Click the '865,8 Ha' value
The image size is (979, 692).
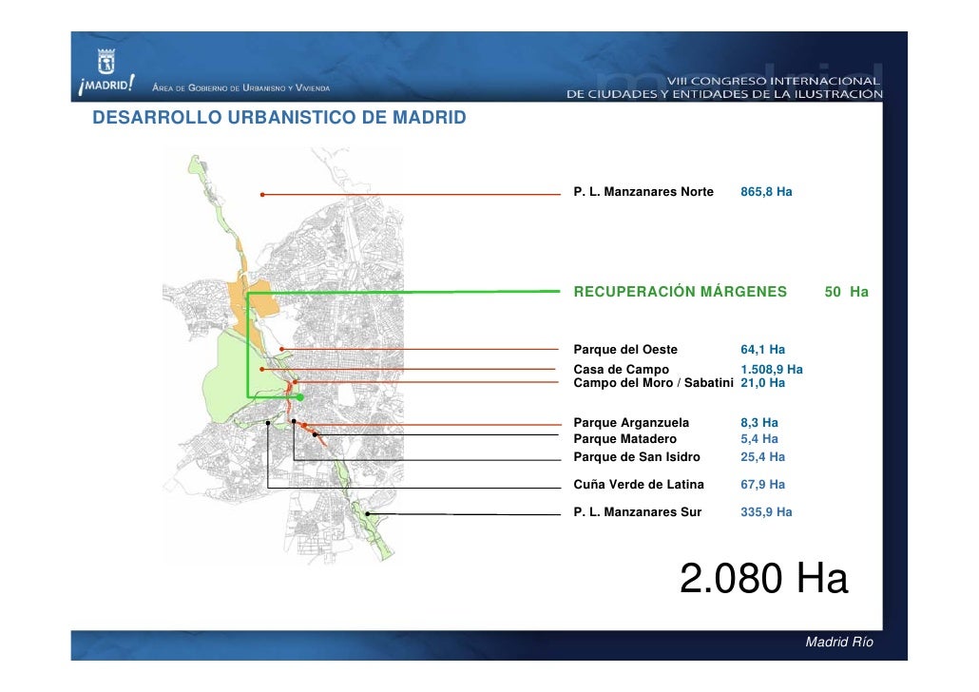(x=766, y=192)
